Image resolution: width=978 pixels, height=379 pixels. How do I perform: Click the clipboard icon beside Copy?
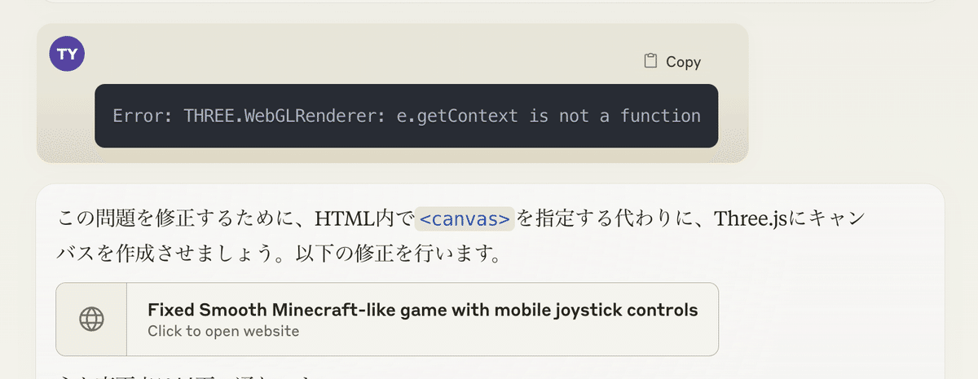(x=650, y=61)
